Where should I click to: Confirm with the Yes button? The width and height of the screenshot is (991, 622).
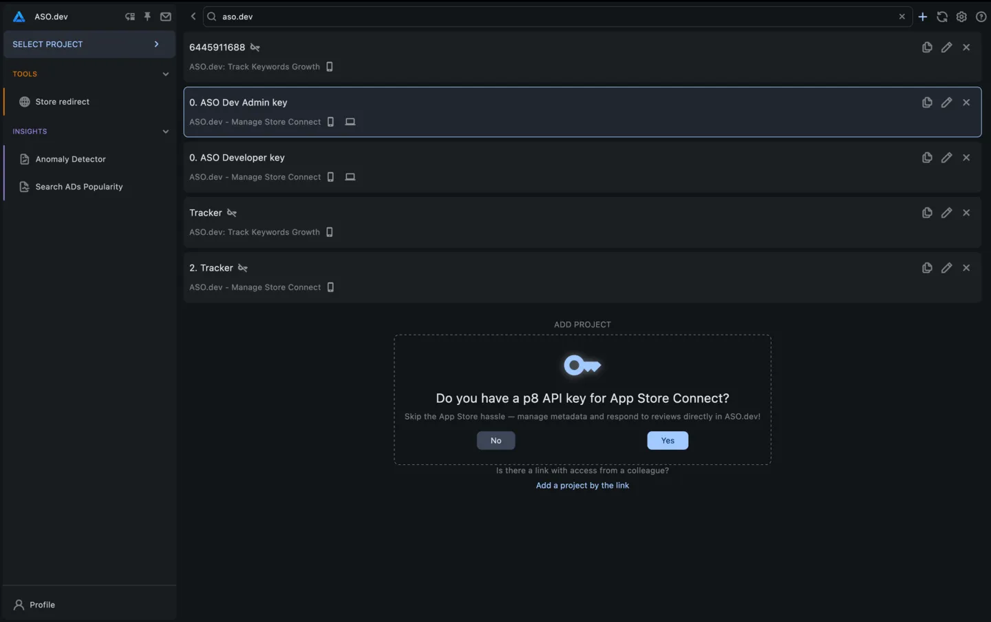(667, 440)
